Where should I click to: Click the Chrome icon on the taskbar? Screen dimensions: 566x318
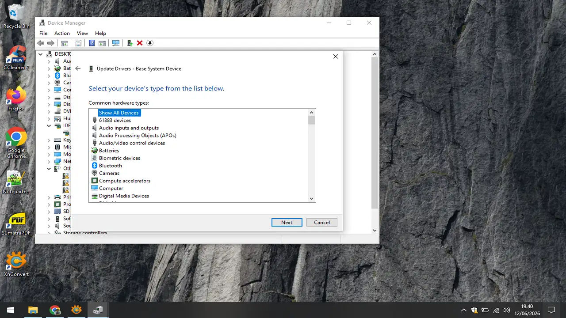coord(55,310)
